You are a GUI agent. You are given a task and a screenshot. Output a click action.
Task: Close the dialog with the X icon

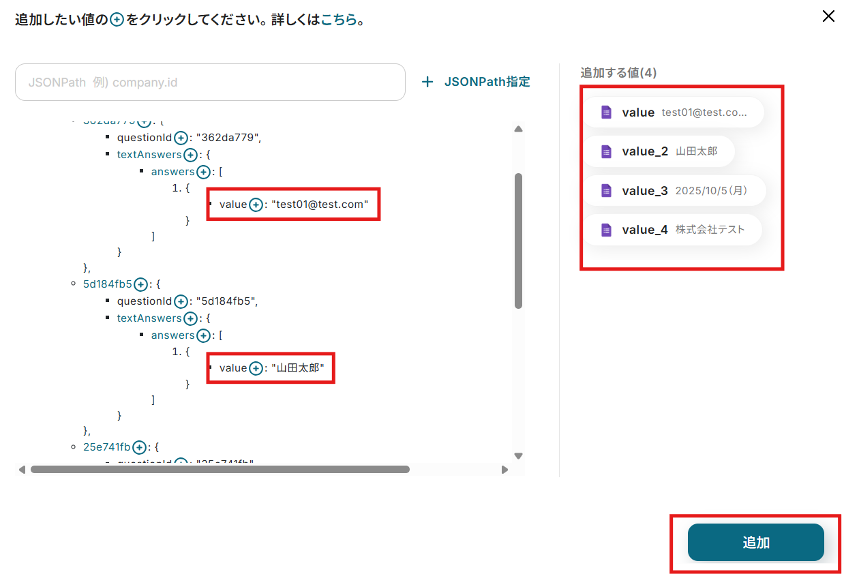point(828,16)
